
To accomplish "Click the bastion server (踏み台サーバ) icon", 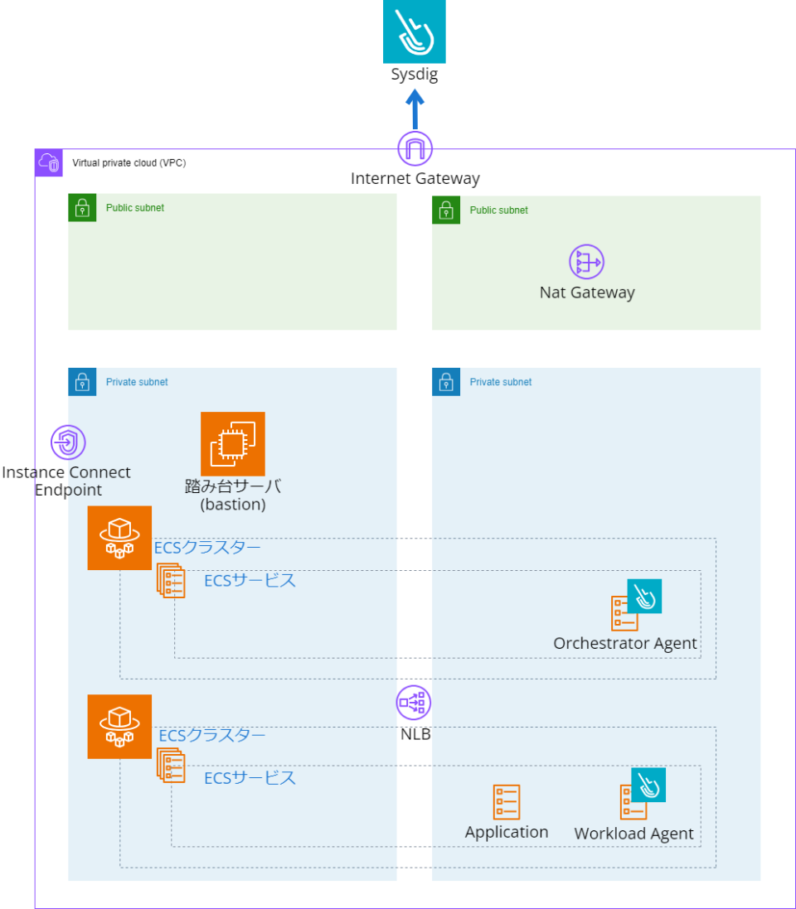I will click(232, 443).
